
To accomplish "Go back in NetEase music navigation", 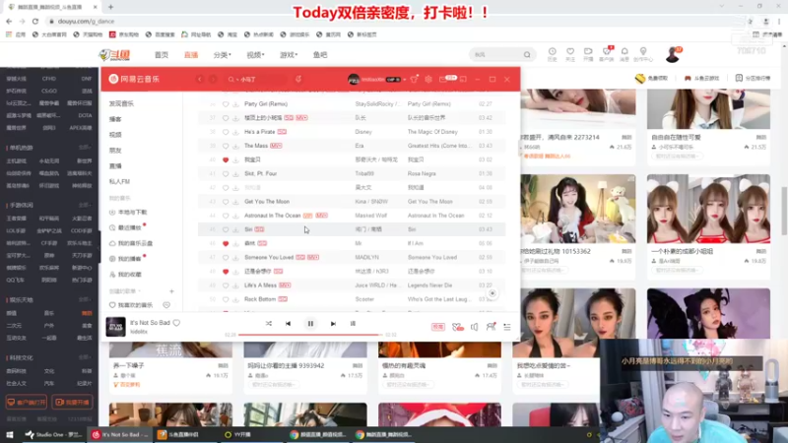I will (x=200, y=80).
